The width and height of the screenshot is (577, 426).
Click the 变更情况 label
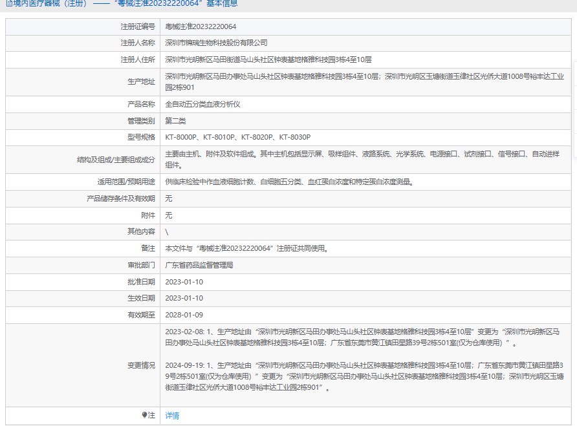(x=141, y=365)
